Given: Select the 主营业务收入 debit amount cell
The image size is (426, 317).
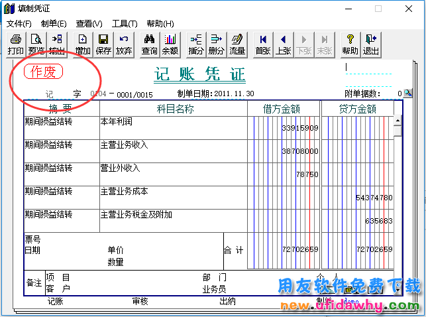Looking at the screenshot, I should (x=283, y=151).
